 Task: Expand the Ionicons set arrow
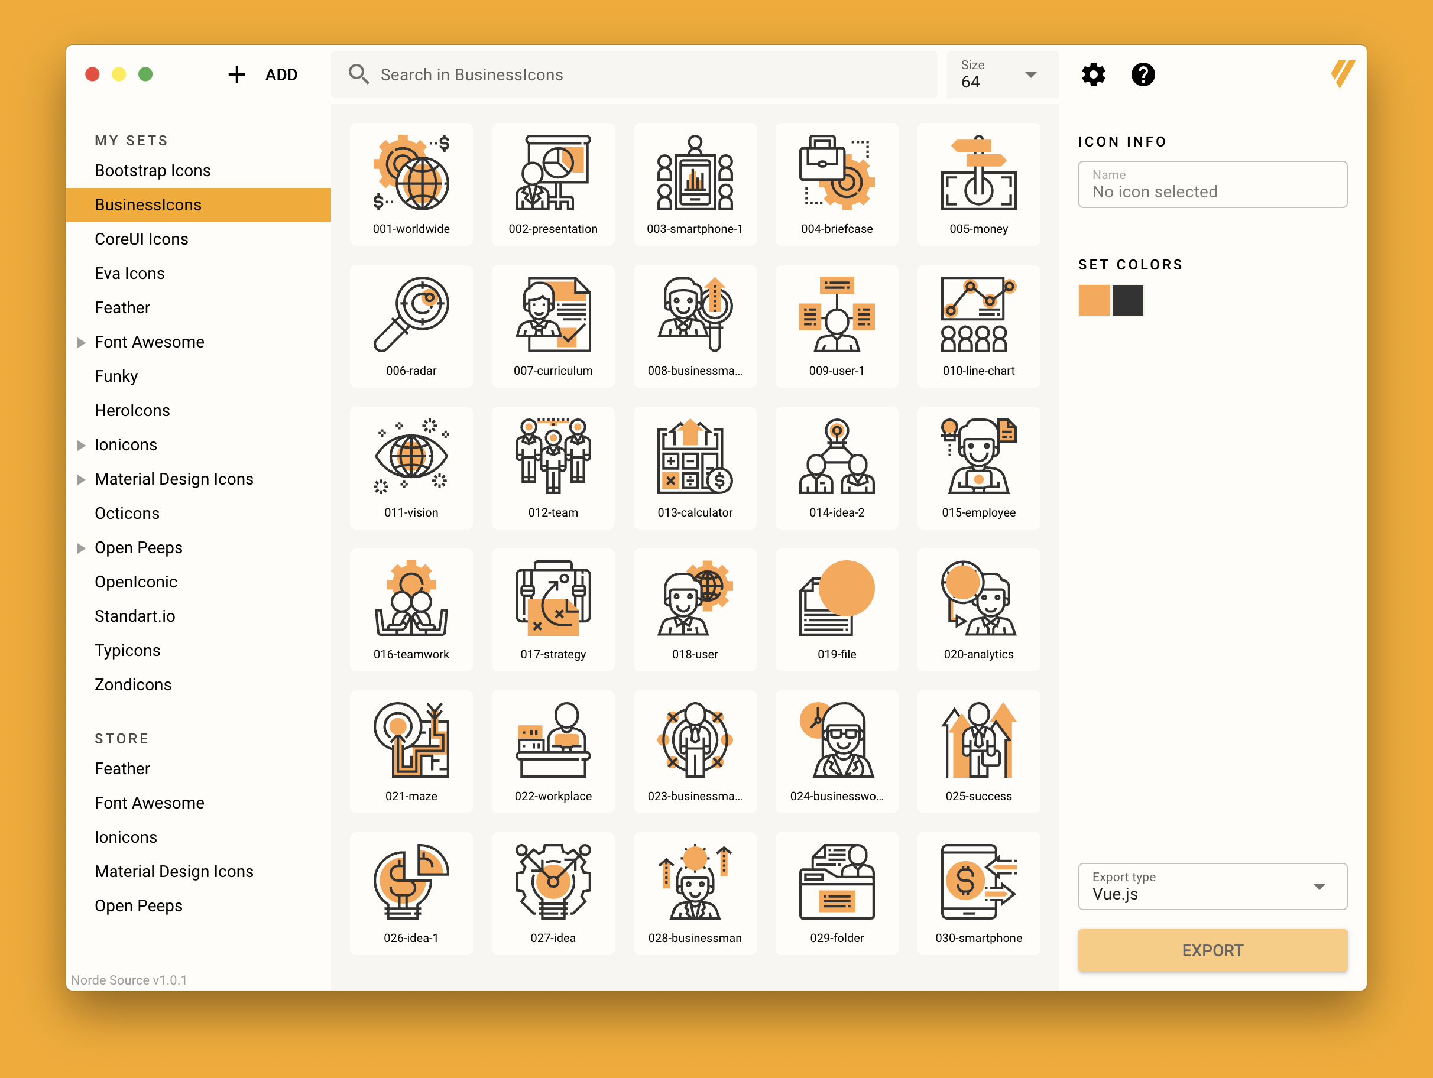(x=81, y=445)
